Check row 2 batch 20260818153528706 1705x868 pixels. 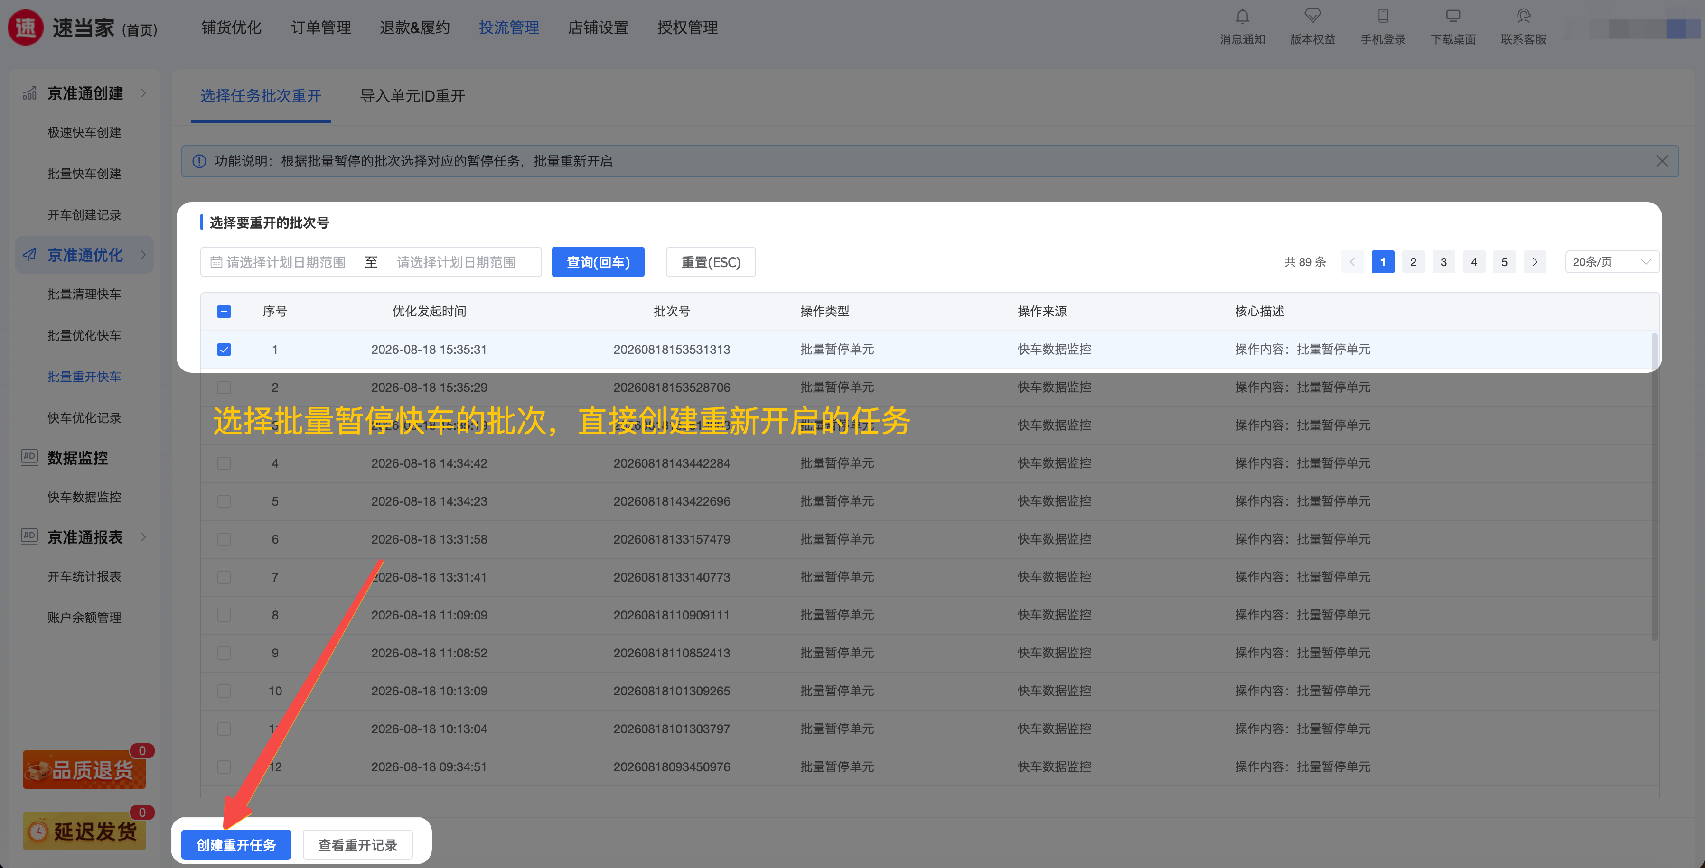[225, 388]
